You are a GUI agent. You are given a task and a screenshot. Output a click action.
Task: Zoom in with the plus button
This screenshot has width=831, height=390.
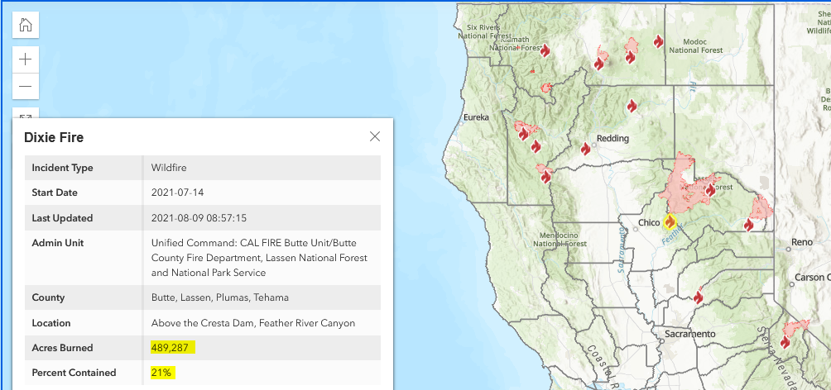(26, 59)
